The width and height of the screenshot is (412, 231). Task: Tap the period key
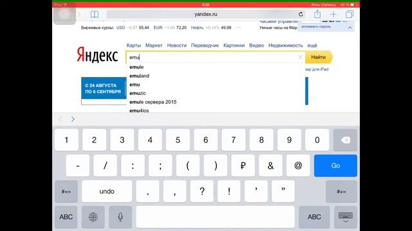[147, 191]
